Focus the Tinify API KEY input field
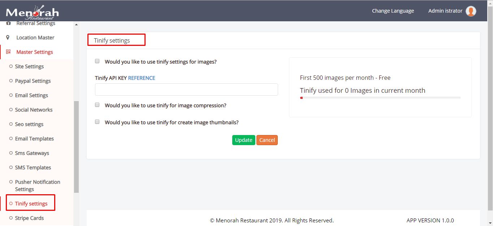Image resolution: width=493 pixels, height=226 pixels. tap(186, 90)
